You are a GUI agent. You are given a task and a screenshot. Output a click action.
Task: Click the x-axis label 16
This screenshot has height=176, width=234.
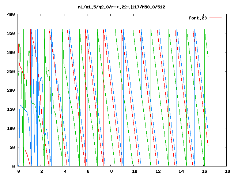pyautogui.click(x=204, y=171)
